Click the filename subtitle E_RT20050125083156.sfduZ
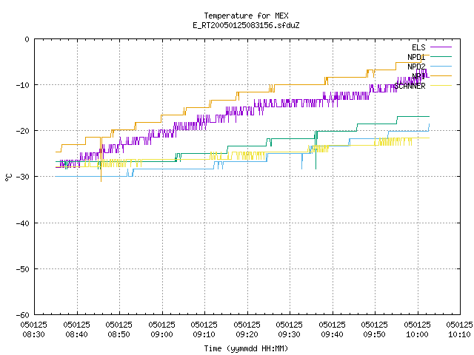The image size is (474, 355). 246,25
